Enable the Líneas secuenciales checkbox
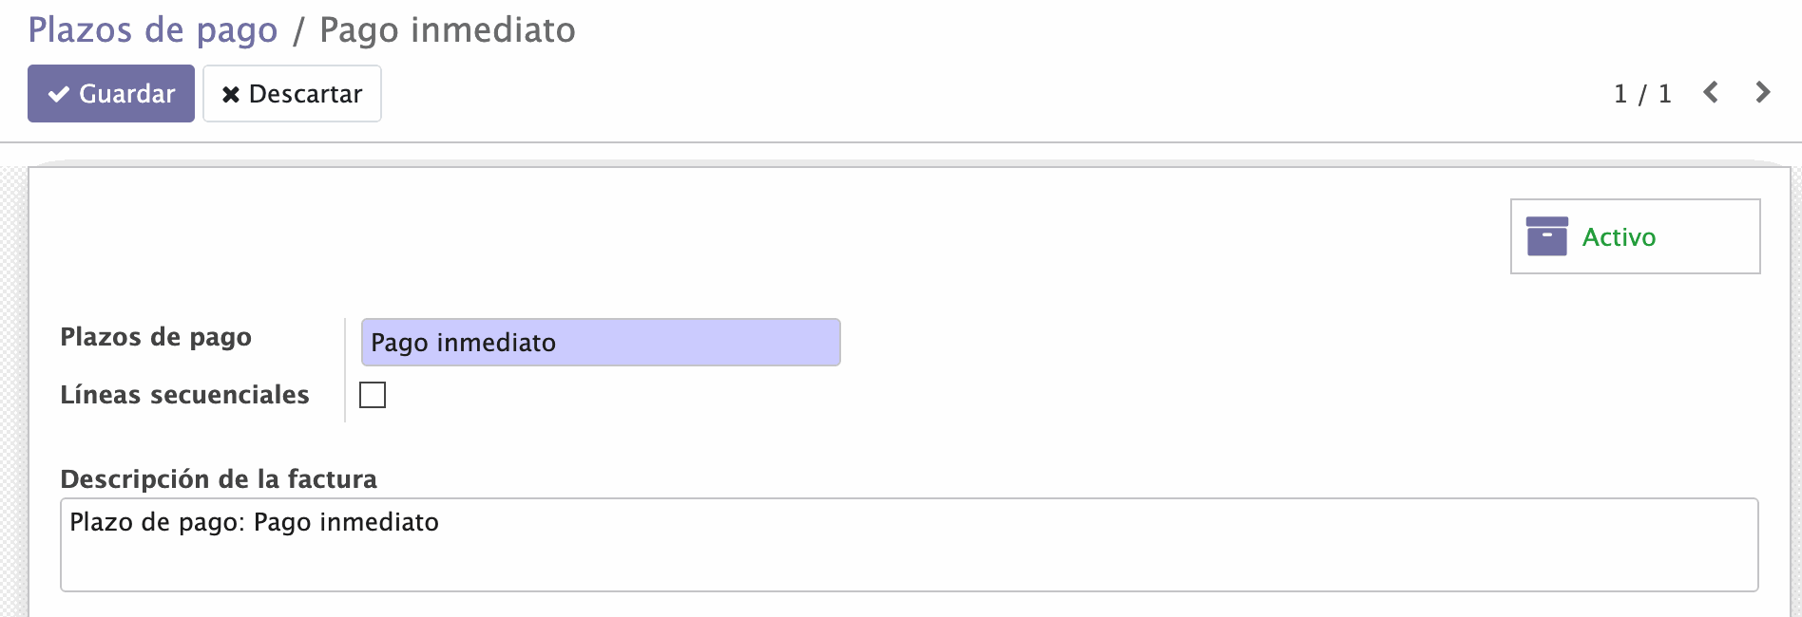This screenshot has width=1802, height=617. (x=373, y=395)
